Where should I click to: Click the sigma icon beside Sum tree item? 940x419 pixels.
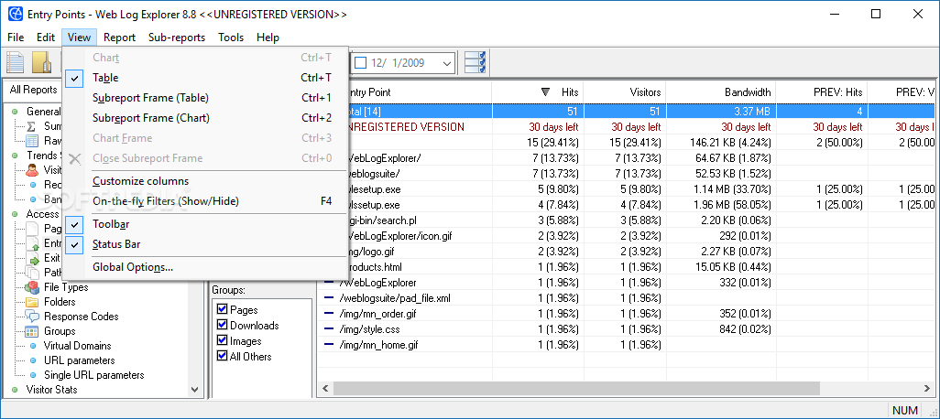[x=32, y=126]
